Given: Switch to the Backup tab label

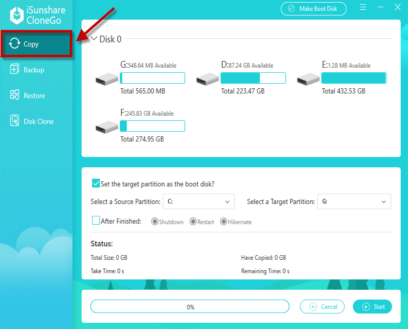Looking at the screenshot, I should [x=34, y=70].
